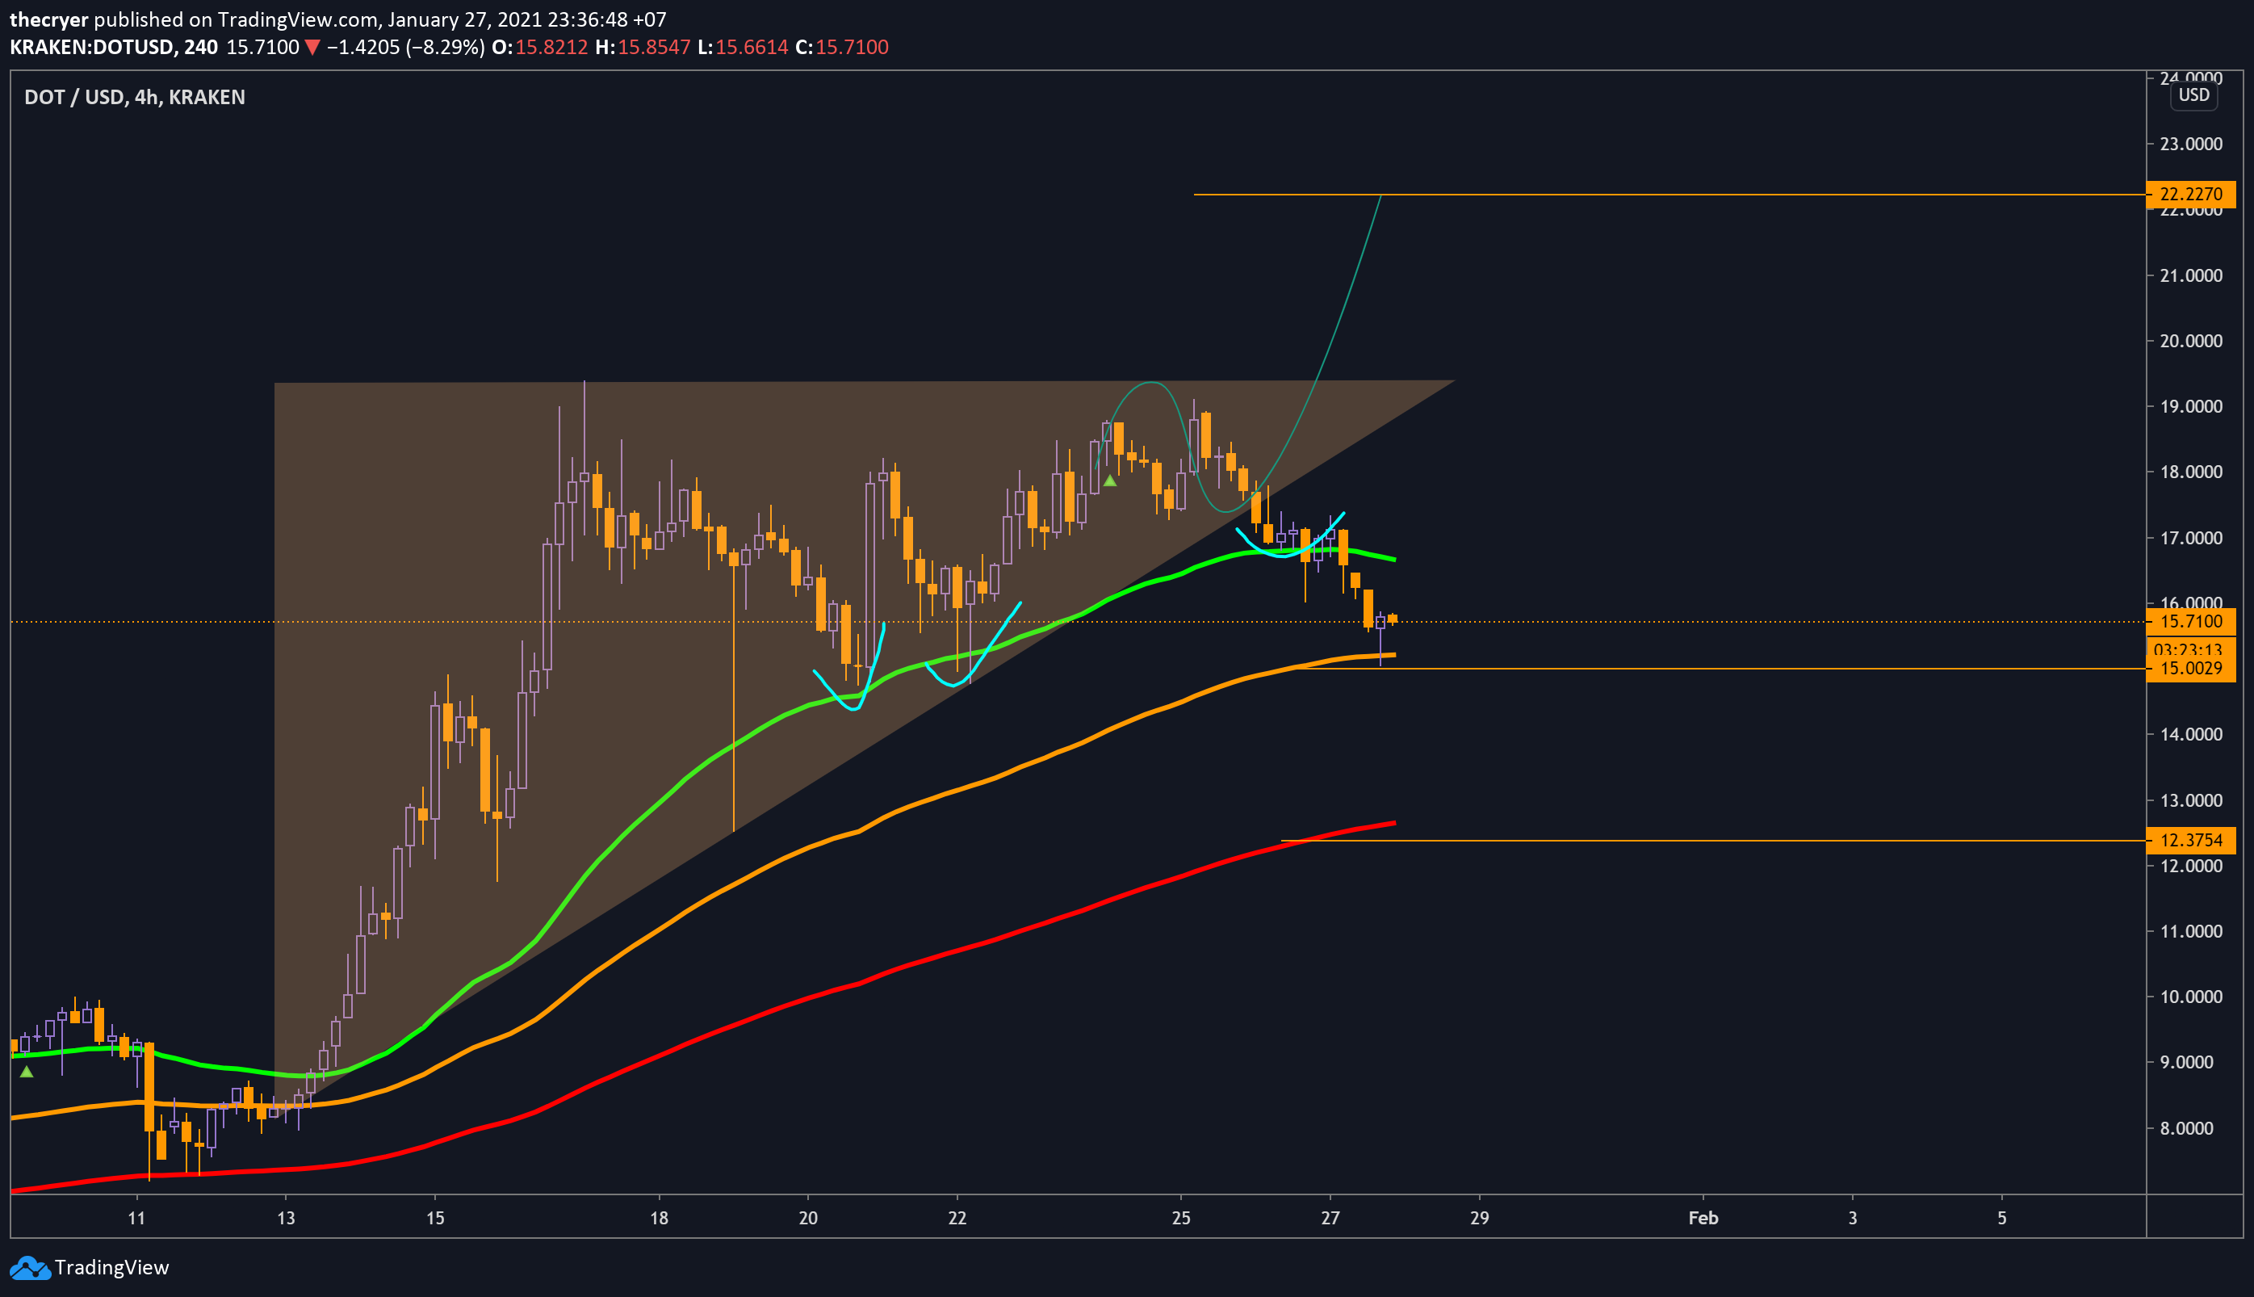Click the 15.0029 price level label
This screenshot has width=2254, height=1297.
[x=2191, y=669]
